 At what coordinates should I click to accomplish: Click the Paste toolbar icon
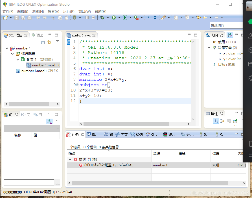click(x=66, y=18)
